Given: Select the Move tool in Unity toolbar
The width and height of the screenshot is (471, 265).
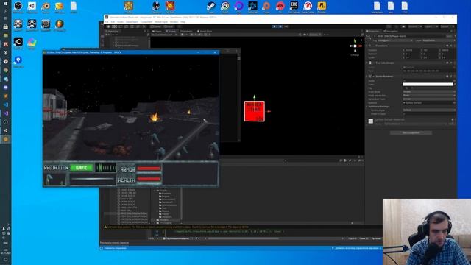Looking at the screenshot, I should click(115, 26).
